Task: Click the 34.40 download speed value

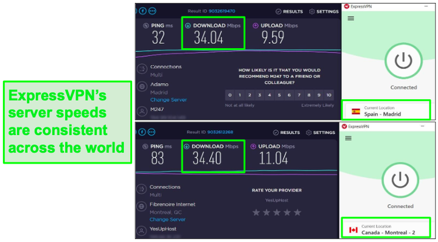Action: 207,158
